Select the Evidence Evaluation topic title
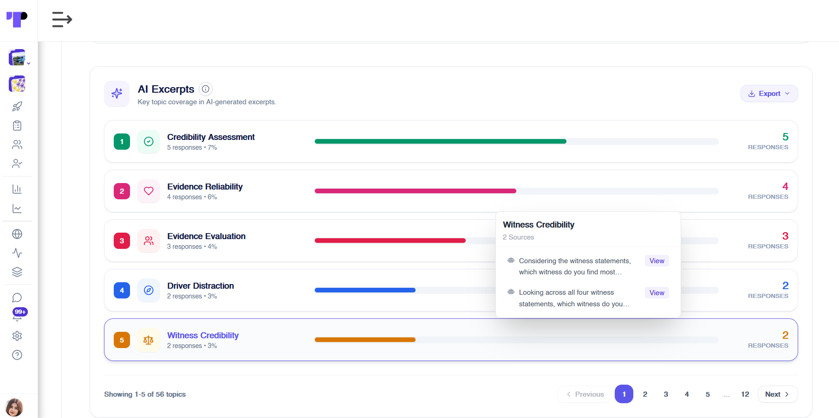The height and width of the screenshot is (418, 839). (x=206, y=236)
